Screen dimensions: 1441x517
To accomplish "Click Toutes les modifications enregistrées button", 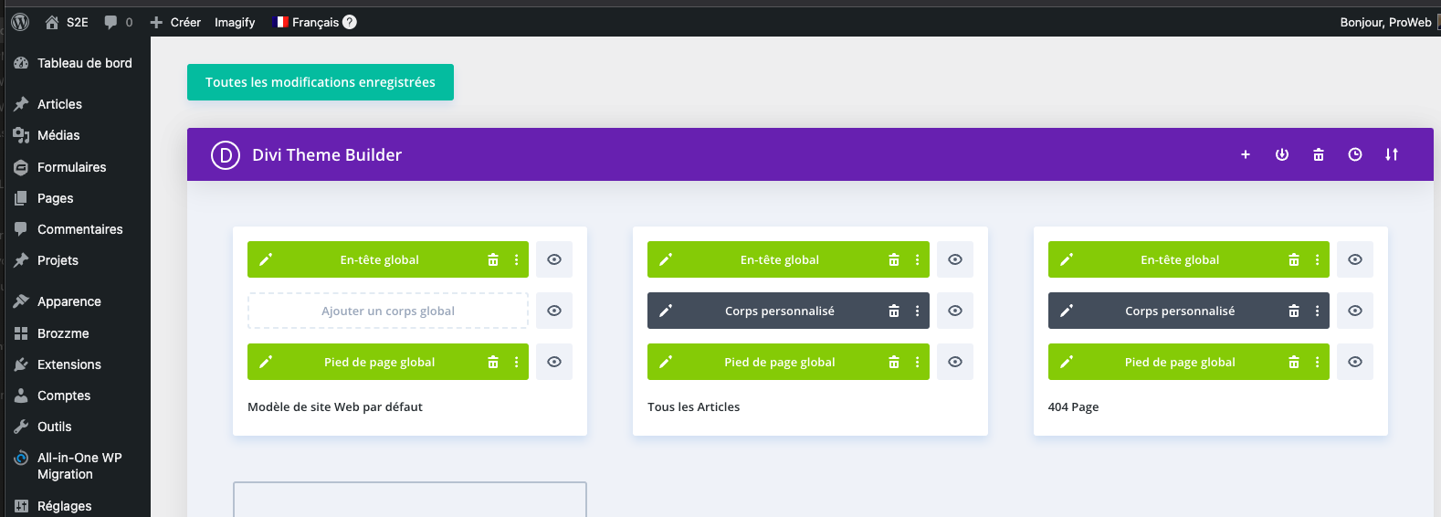I will [x=321, y=82].
